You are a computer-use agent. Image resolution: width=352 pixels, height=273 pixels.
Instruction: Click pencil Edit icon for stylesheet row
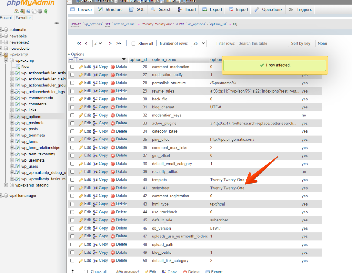(x=81, y=188)
